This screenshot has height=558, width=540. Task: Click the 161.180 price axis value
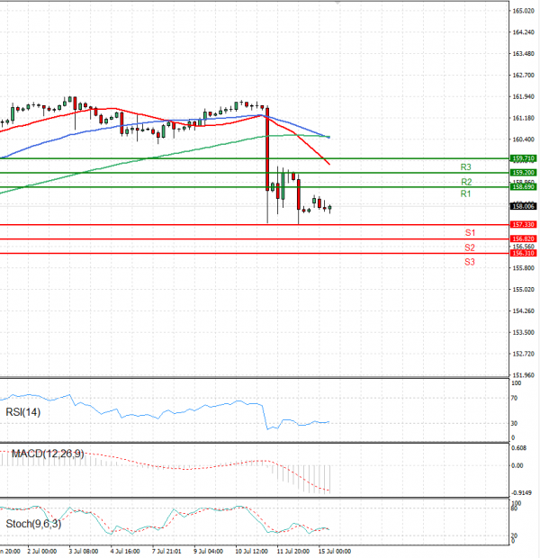[523, 118]
